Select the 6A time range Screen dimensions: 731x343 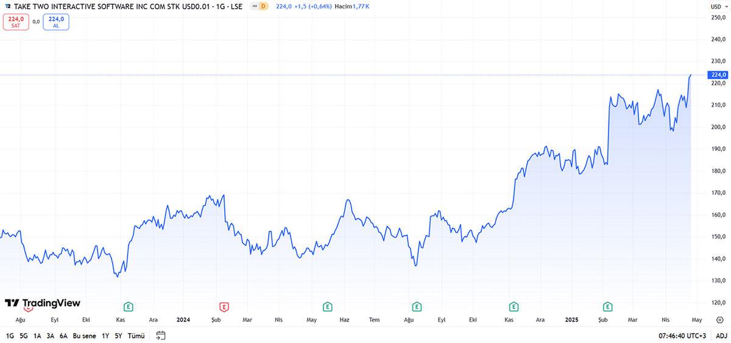63,336
